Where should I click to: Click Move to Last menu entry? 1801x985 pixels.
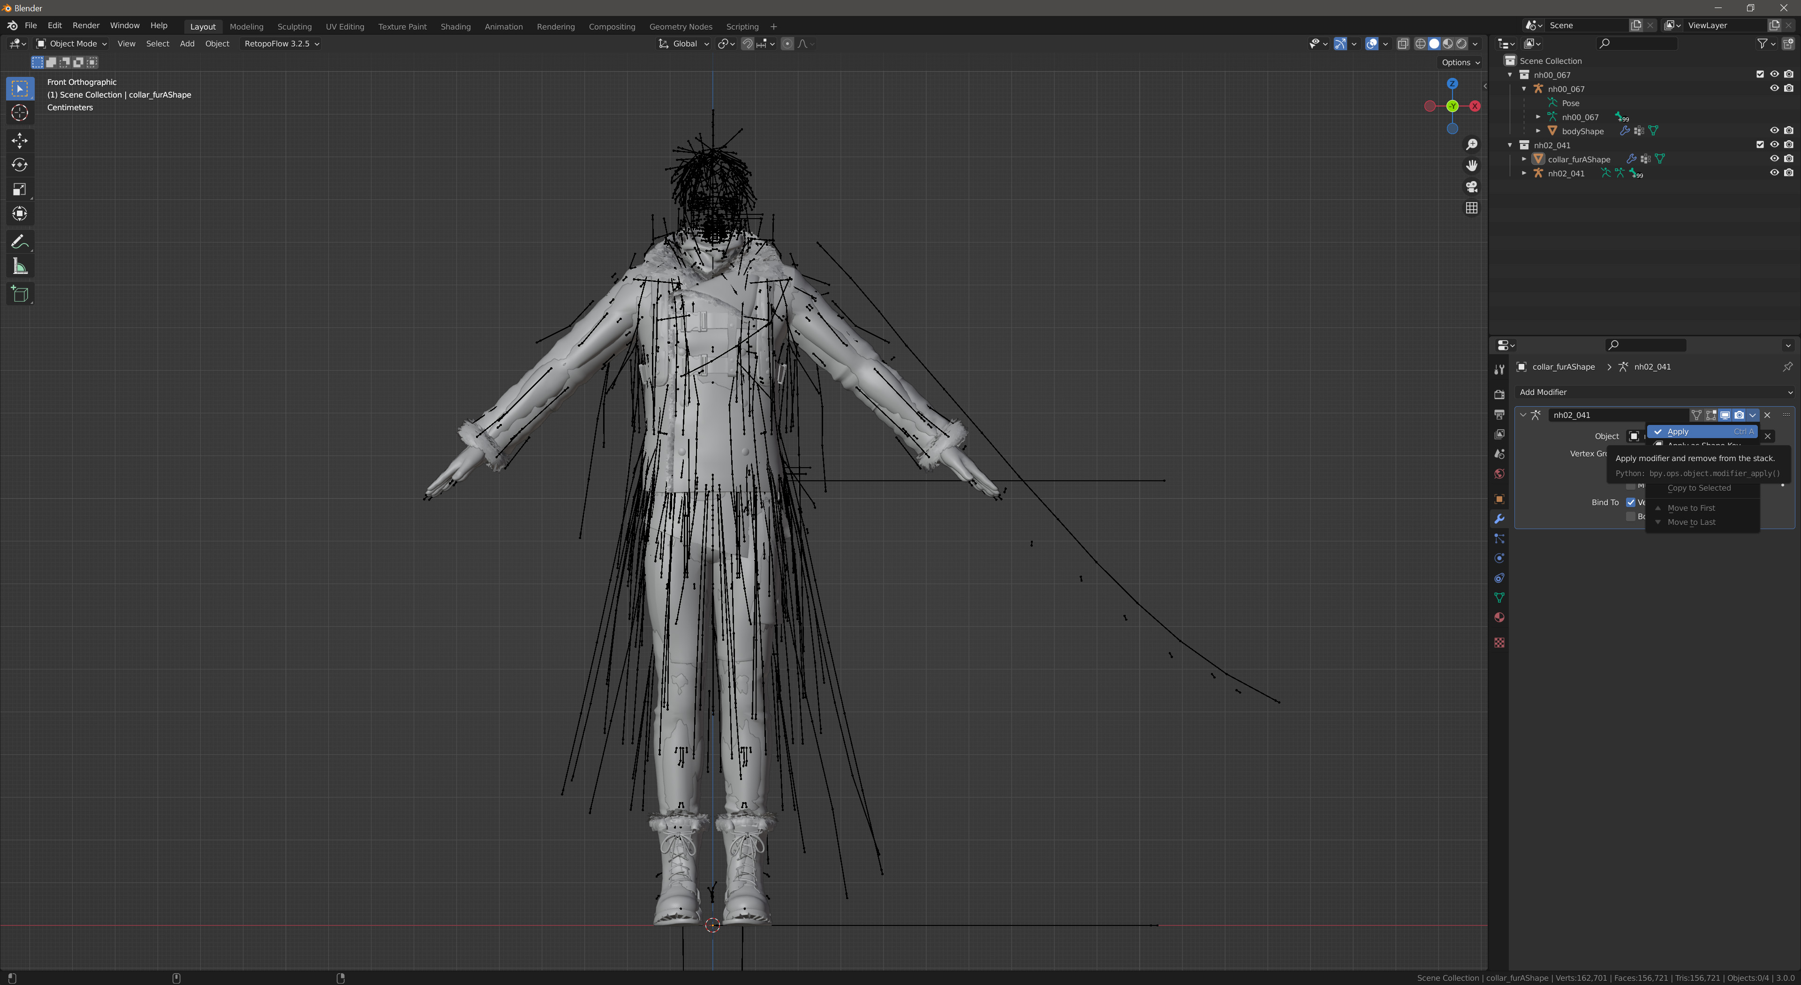click(x=1691, y=522)
